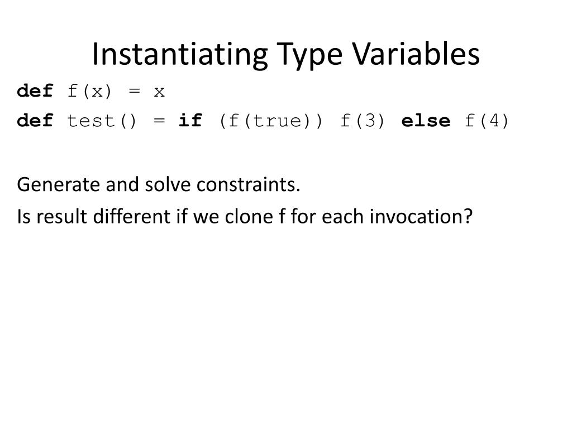Click the word "clone" in the question line

coord(249,216)
